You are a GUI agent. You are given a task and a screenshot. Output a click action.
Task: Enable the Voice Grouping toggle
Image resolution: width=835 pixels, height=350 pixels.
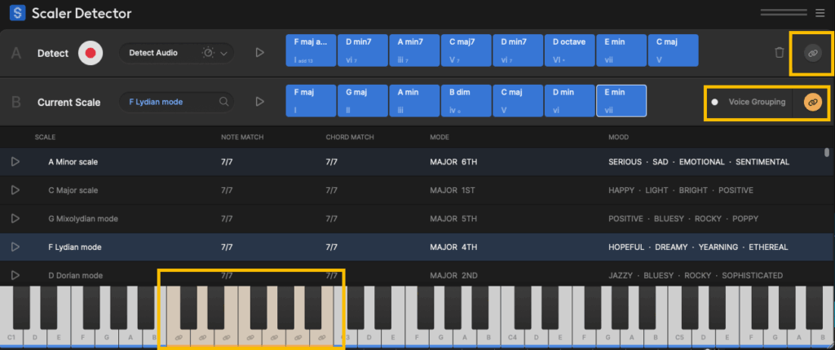click(x=715, y=102)
